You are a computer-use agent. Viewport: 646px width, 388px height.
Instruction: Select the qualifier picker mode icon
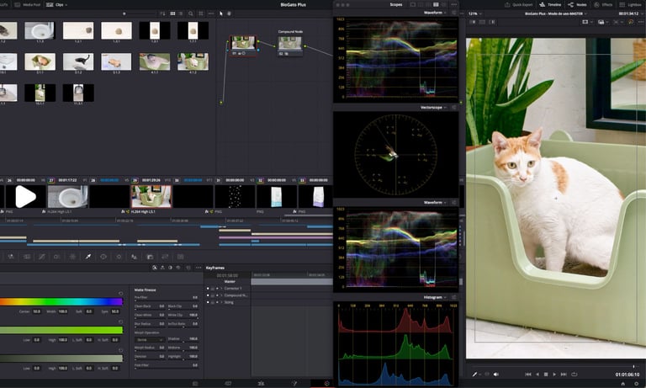[155, 268]
